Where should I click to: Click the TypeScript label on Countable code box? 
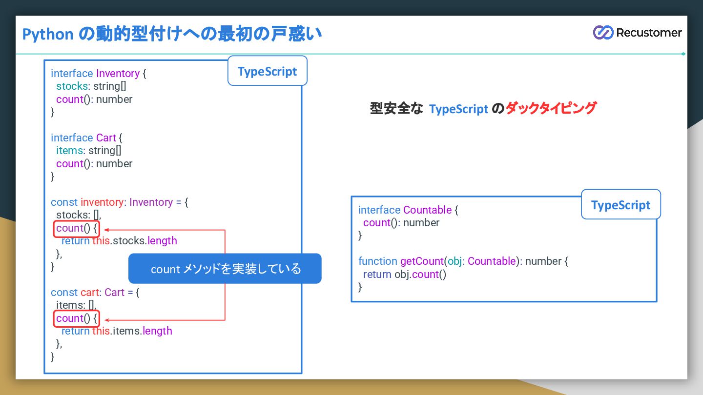click(620, 205)
